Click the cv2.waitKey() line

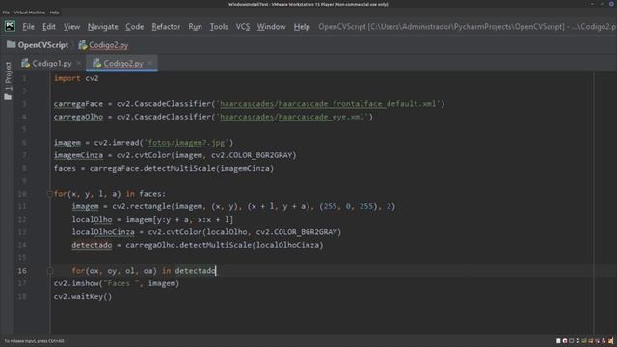[x=83, y=297]
